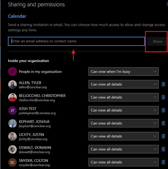168x169 pixels.
Task: Click OSWALT, DONAVIN profile picture
Action: [x=12, y=149]
